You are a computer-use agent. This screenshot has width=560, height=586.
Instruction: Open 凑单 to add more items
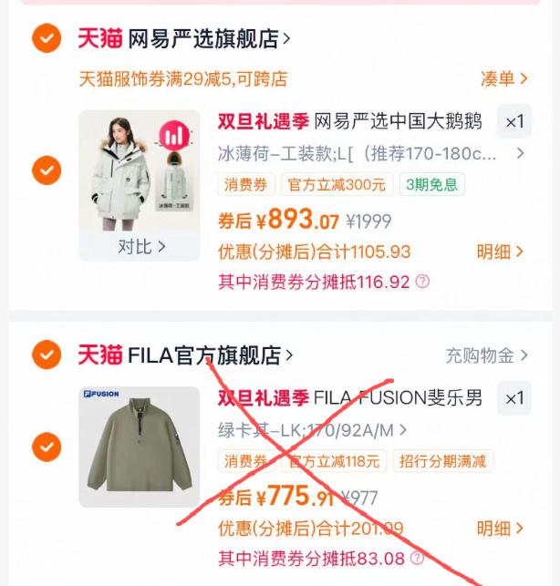[x=503, y=79]
